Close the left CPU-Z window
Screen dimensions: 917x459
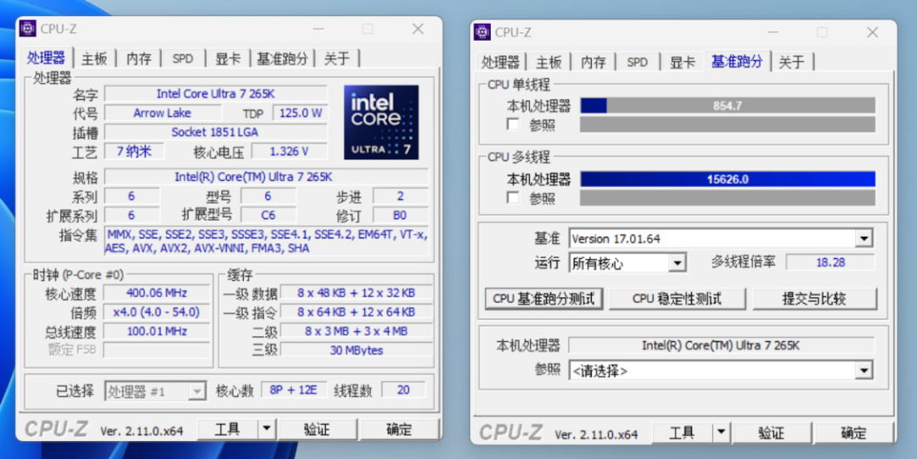(418, 29)
